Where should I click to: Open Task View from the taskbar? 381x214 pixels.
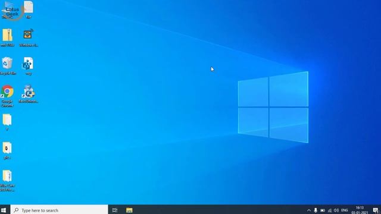click(x=115, y=210)
